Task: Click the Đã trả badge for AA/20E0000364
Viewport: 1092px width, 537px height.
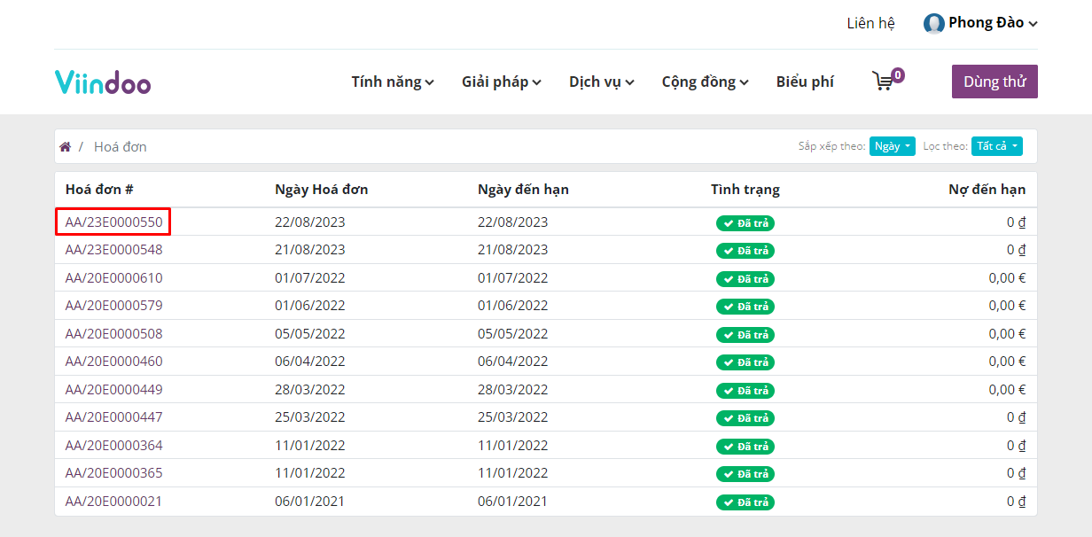Action: coord(745,447)
